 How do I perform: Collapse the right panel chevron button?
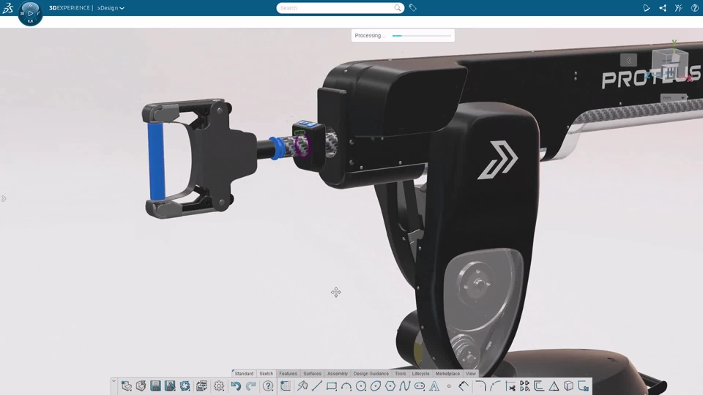628,60
